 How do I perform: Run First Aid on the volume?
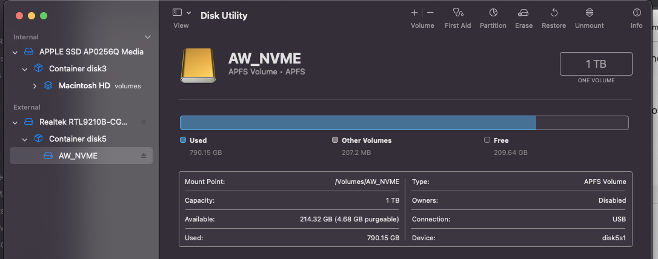pos(457,13)
